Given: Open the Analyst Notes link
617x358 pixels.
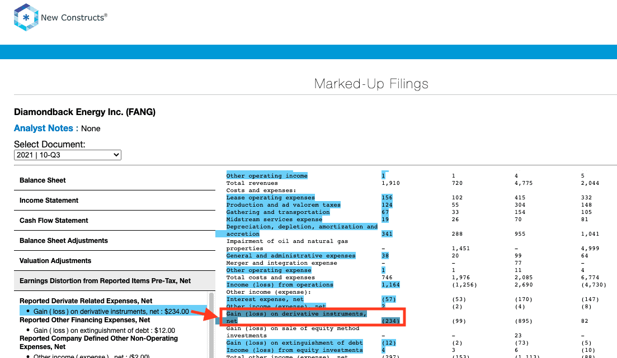Looking at the screenshot, I should point(43,128).
